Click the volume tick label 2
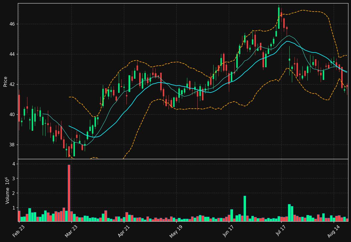The width and height of the screenshot is (351, 242). (14, 193)
